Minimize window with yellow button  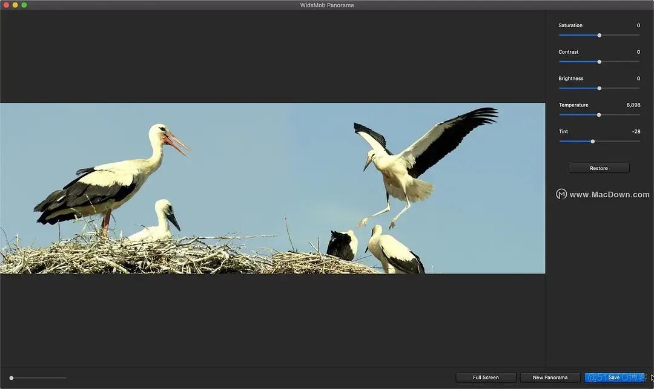[15, 5]
